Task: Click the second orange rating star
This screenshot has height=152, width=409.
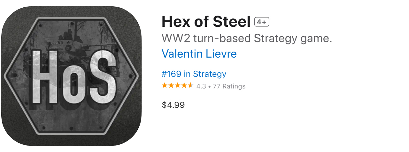Action: 171,86
